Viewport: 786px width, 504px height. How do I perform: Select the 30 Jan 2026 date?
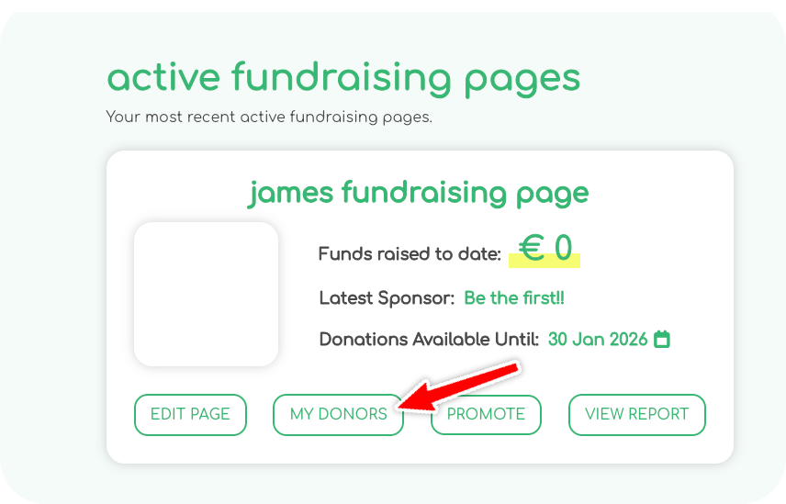[598, 340]
